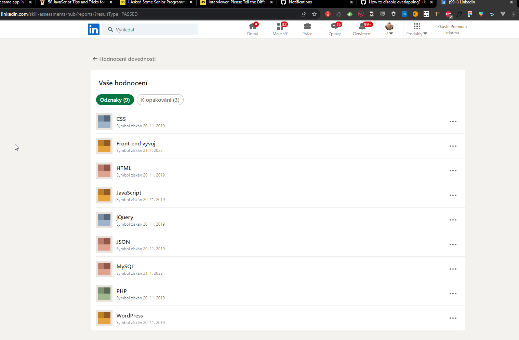
Task: Open the Figma-colored extension icon
Action: tap(470, 14)
